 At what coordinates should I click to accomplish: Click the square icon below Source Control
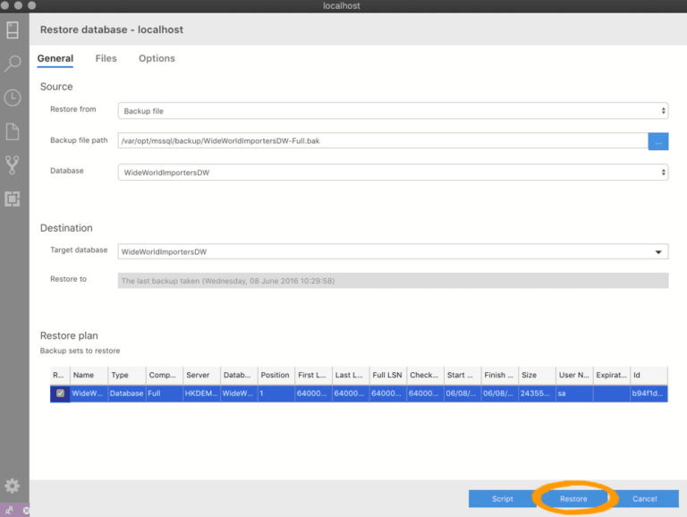[x=13, y=199]
